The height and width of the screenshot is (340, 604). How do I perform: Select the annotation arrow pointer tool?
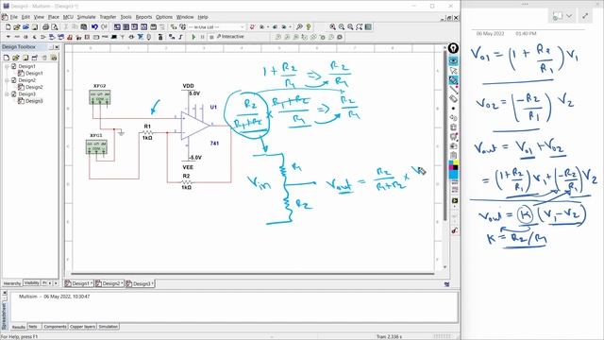tap(453, 71)
